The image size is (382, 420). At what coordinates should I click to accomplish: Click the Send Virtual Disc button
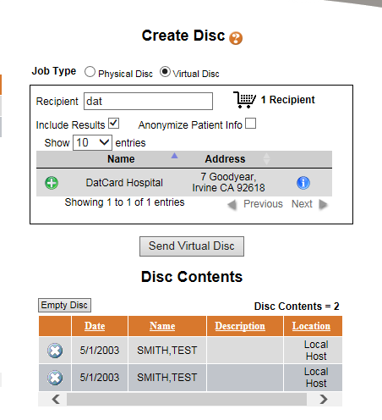192,246
